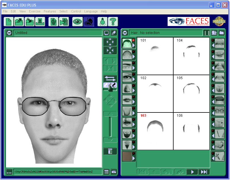Expand the arrow next to Beard category

point(134,135)
